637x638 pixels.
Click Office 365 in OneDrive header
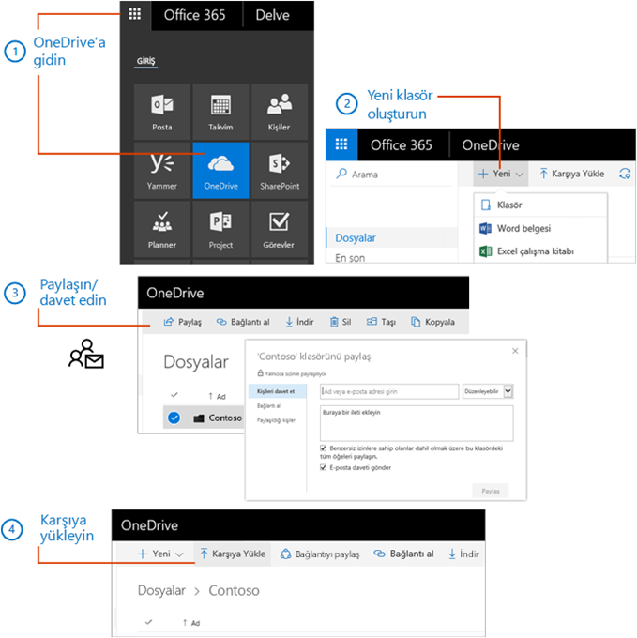click(402, 144)
